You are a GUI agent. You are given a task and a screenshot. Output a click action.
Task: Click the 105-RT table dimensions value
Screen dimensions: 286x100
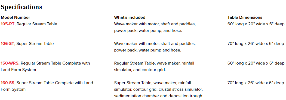click(x=256, y=24)
